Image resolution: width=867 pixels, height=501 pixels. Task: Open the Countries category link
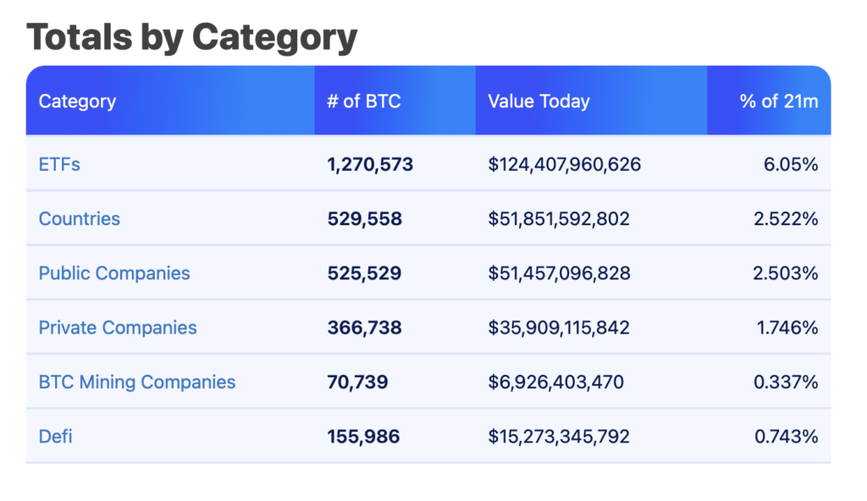[80, 218]
